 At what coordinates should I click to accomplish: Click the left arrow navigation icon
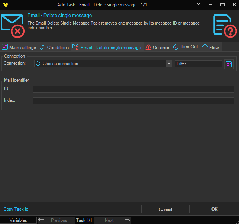coord(41,220)
